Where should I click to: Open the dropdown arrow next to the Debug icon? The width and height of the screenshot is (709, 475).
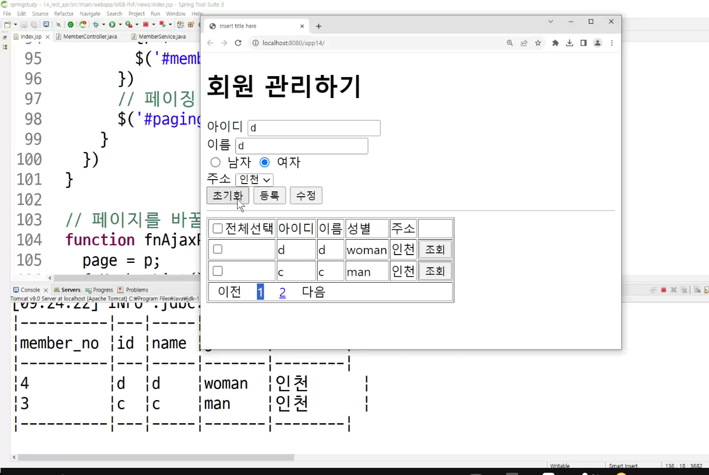pyautogui.click(x=104, y=25)
